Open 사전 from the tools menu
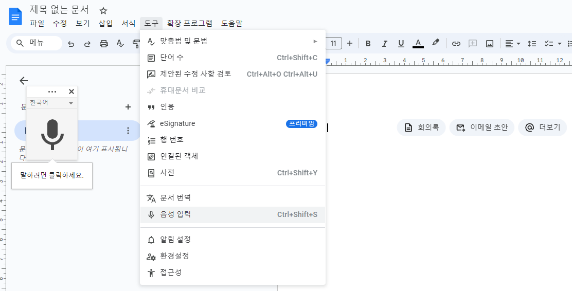The image size is (572, 291). click(233, 172)
